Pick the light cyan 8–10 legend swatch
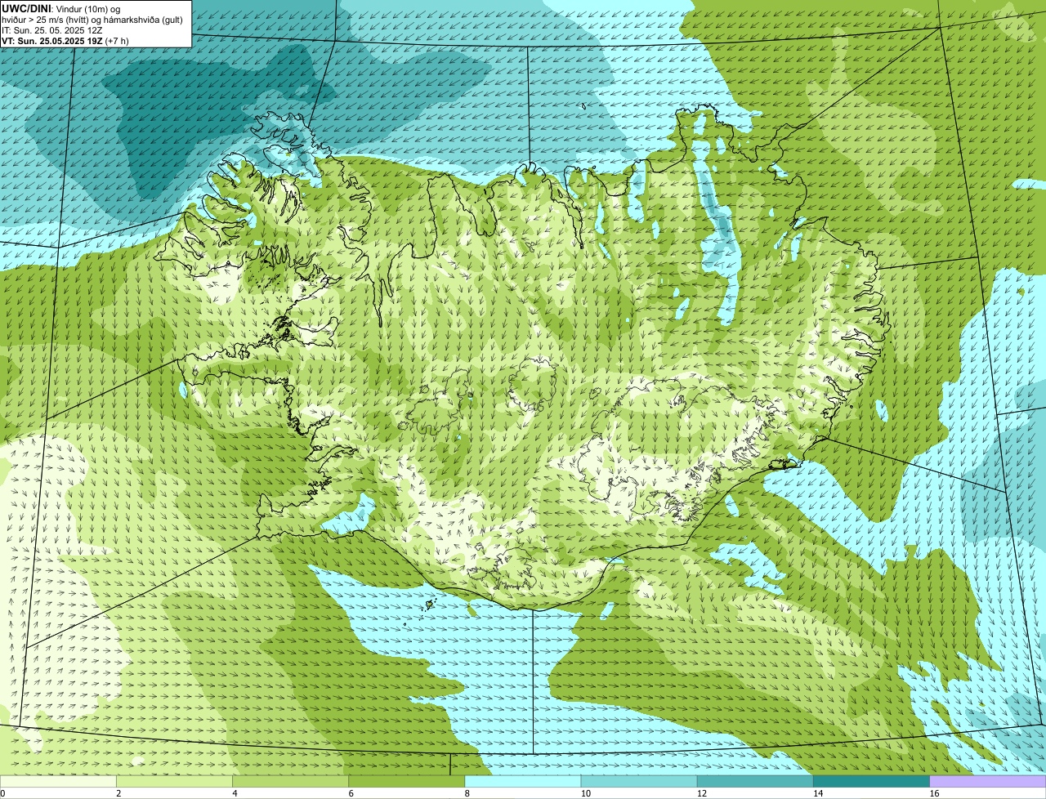This screenshot has height=799, width=1046. tap(523, 782)
